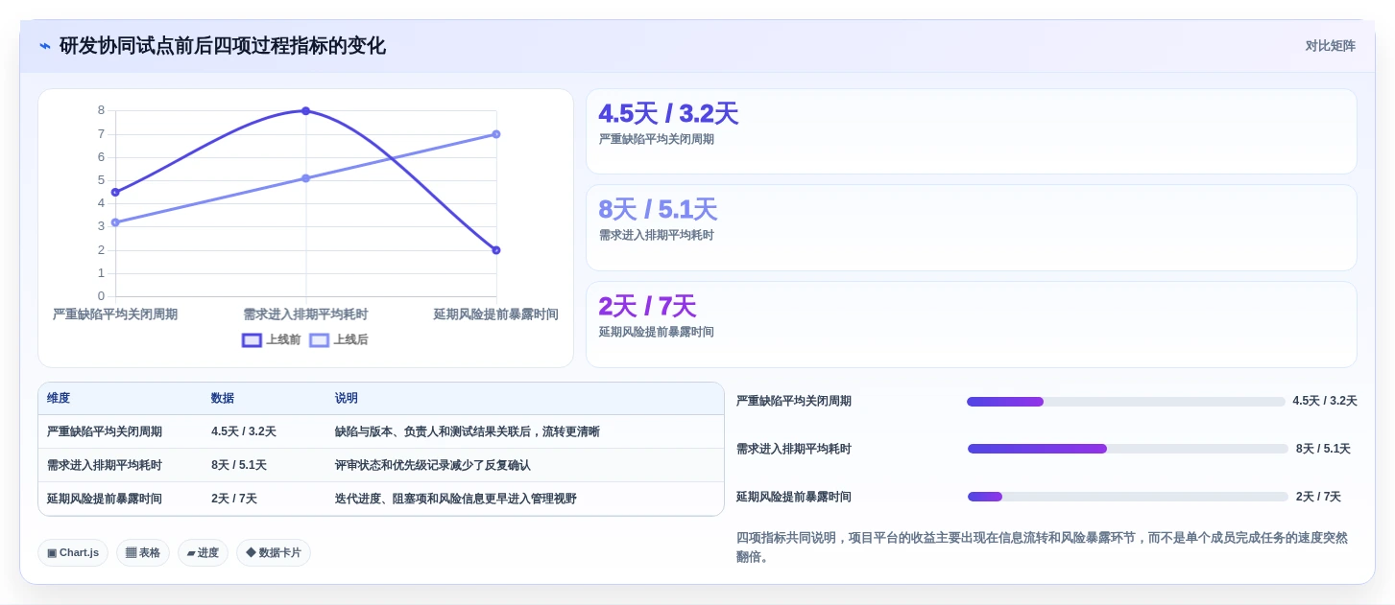Viewport: 1395px width, 605px height.
Task: Select the 2天 / 7天 data card value
Action: 647,307
